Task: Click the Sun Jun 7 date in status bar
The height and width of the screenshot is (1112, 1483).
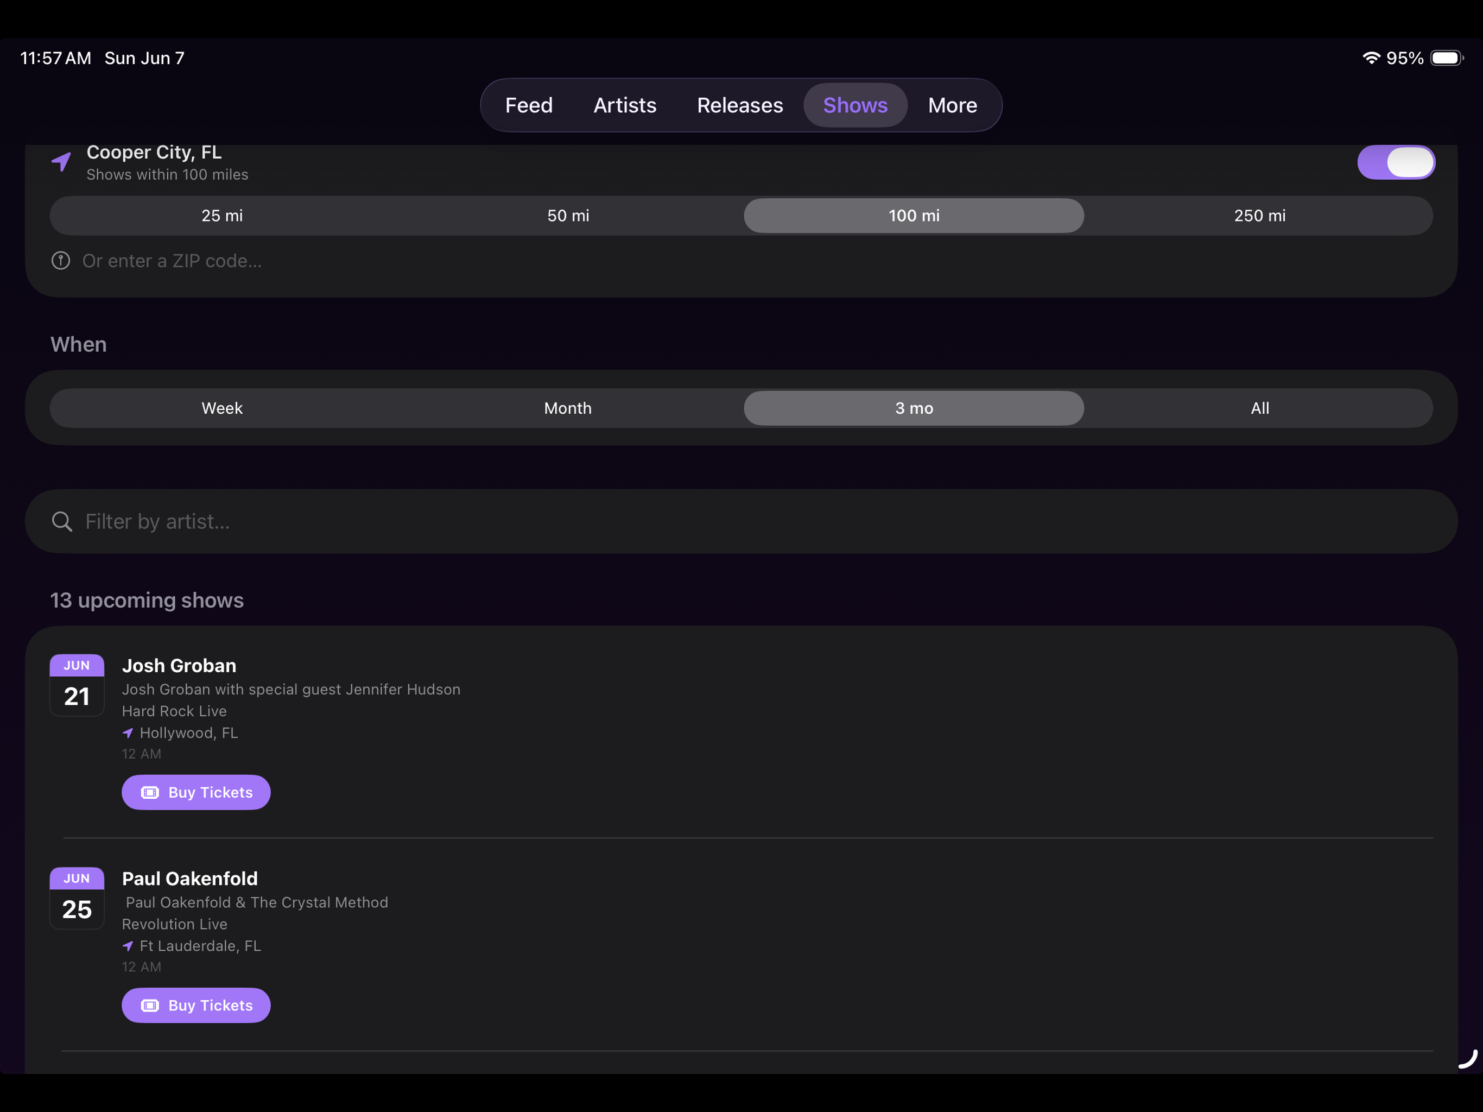Action: click(x=144, y=58)
